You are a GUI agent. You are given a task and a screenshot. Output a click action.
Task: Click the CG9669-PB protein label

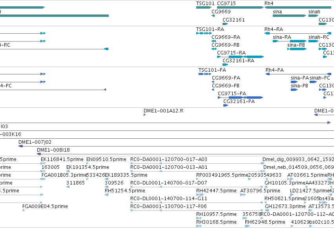pyautogui.click(x=226, y=86)
